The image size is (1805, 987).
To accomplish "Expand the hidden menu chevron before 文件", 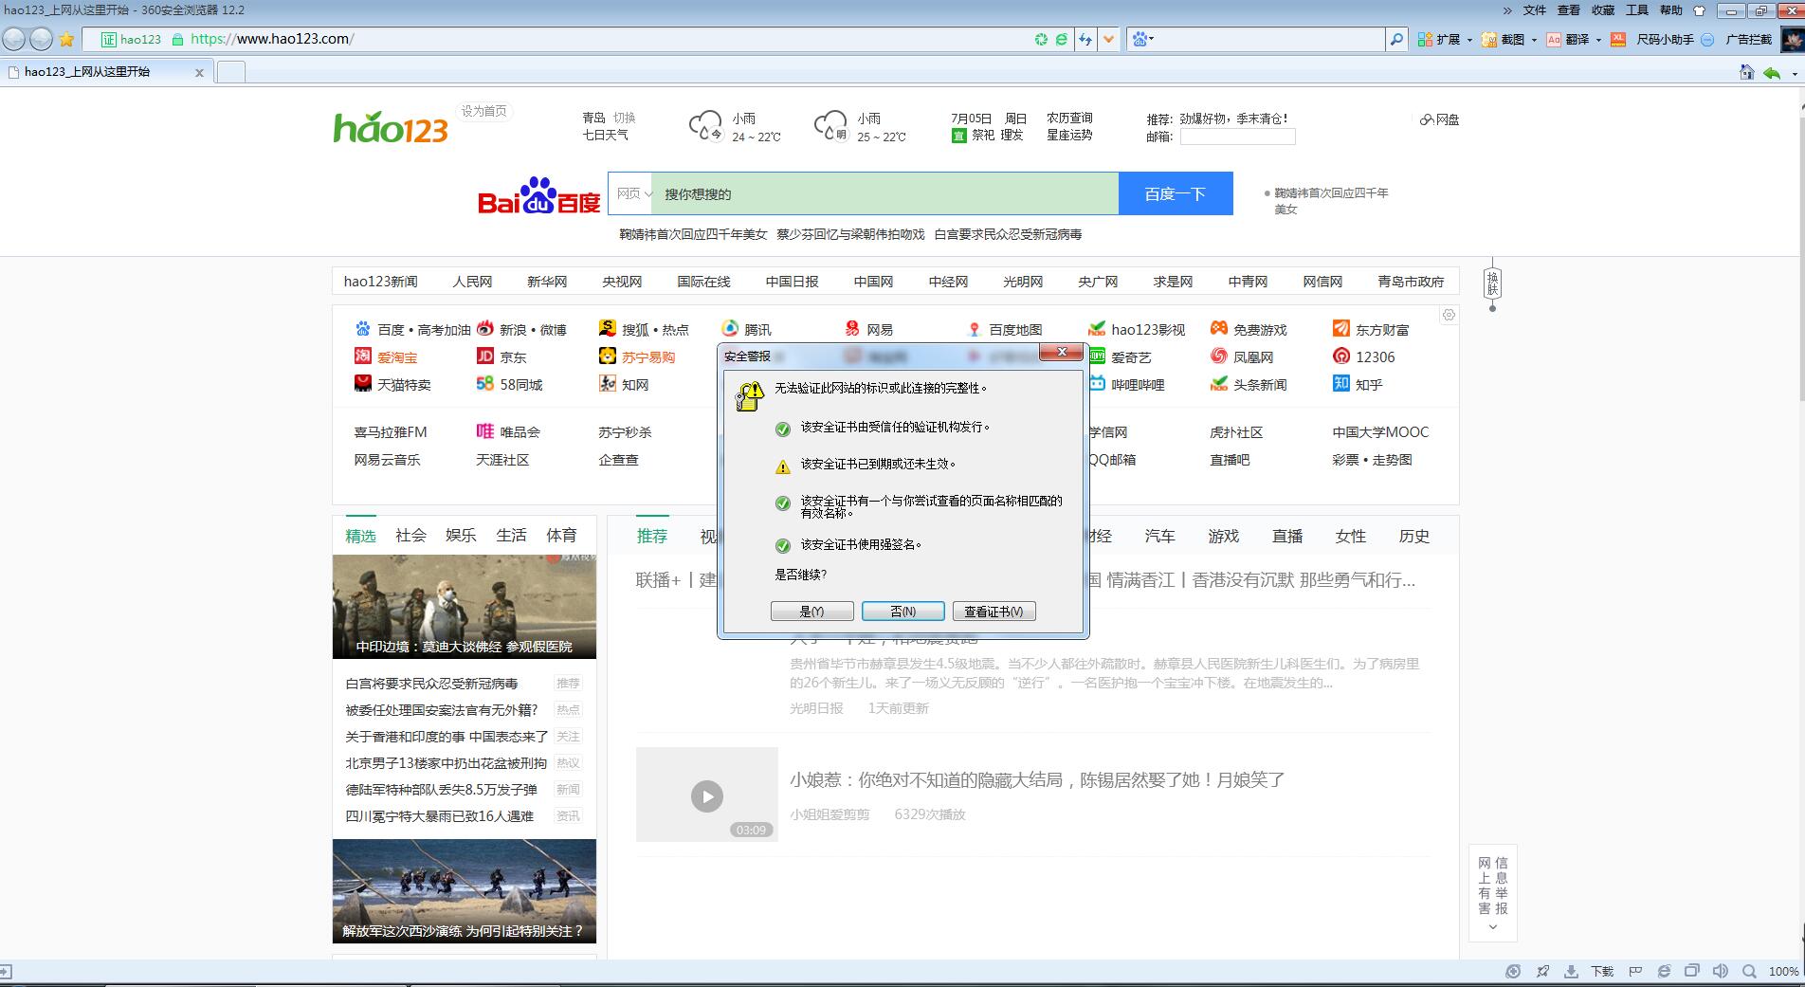I will click(x=1507, y=10).
